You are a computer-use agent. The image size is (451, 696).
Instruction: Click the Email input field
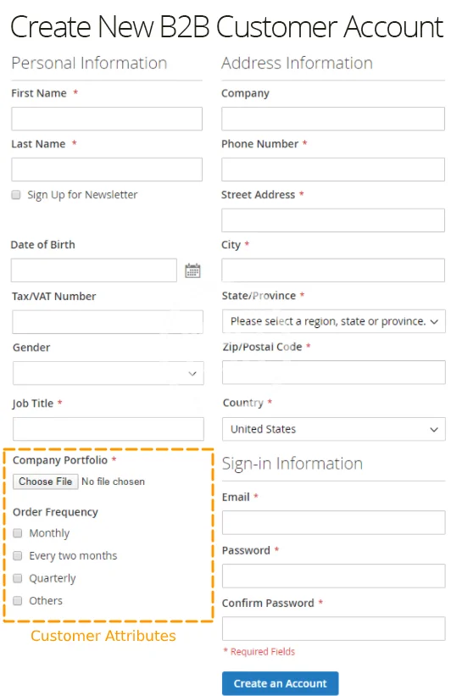(334, 522)
